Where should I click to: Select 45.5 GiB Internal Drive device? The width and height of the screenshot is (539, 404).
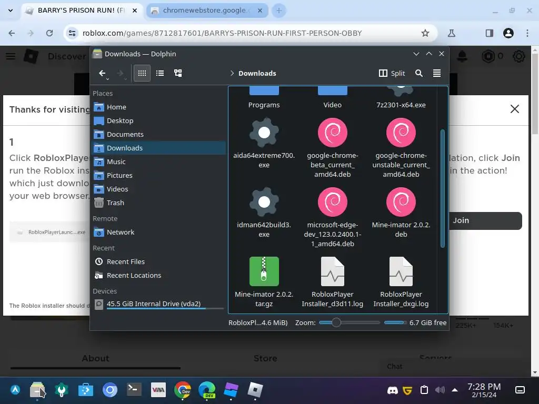click(x=158, y=304)
